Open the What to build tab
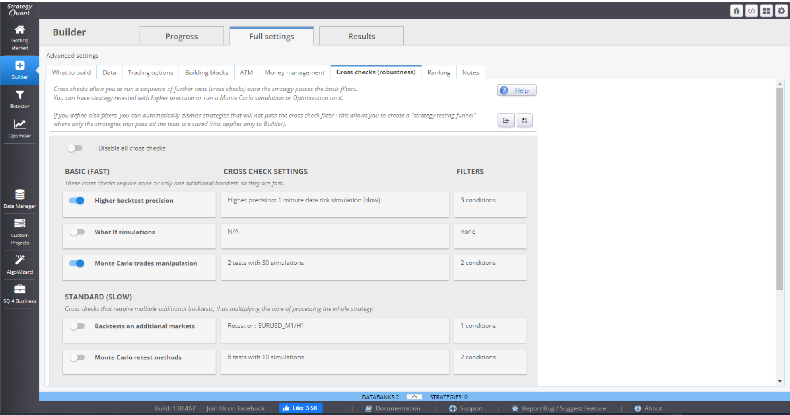 tap(71, 72)
